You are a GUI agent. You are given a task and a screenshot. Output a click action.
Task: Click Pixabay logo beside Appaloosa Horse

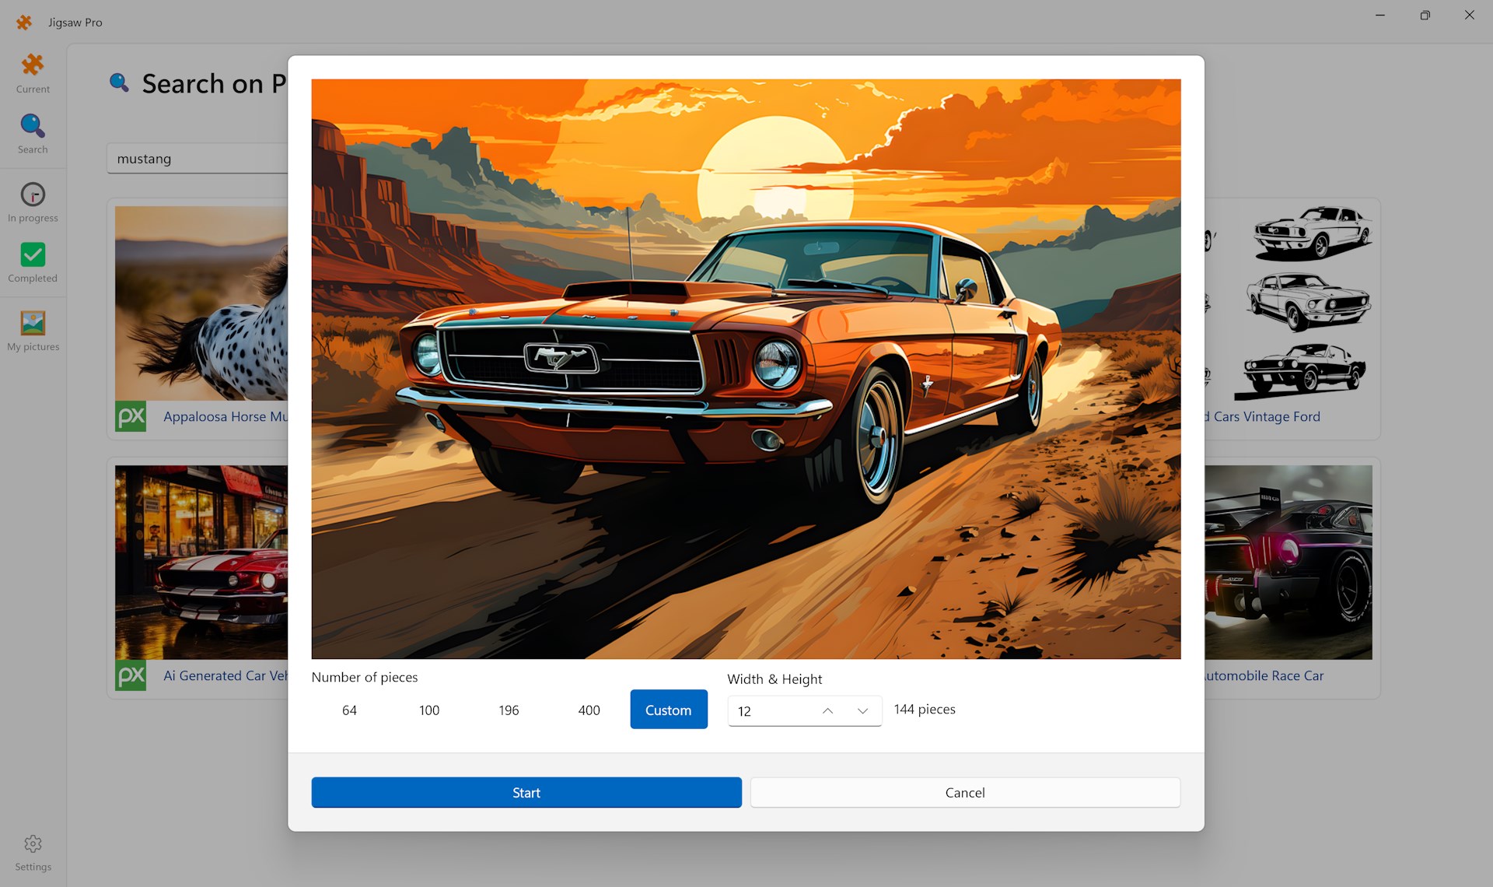pos(131,416)
